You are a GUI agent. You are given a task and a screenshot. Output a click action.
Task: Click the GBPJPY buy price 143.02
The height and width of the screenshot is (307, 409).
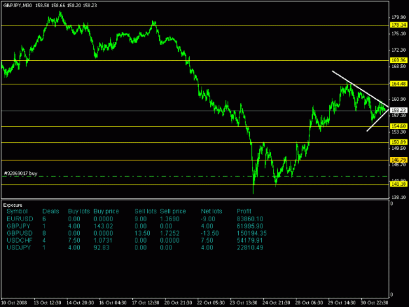click(x=103, y=226)
